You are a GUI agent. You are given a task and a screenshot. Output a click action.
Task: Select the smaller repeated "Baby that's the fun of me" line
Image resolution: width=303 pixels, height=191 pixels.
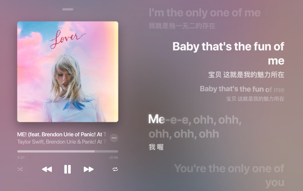[x=242, y=89]
